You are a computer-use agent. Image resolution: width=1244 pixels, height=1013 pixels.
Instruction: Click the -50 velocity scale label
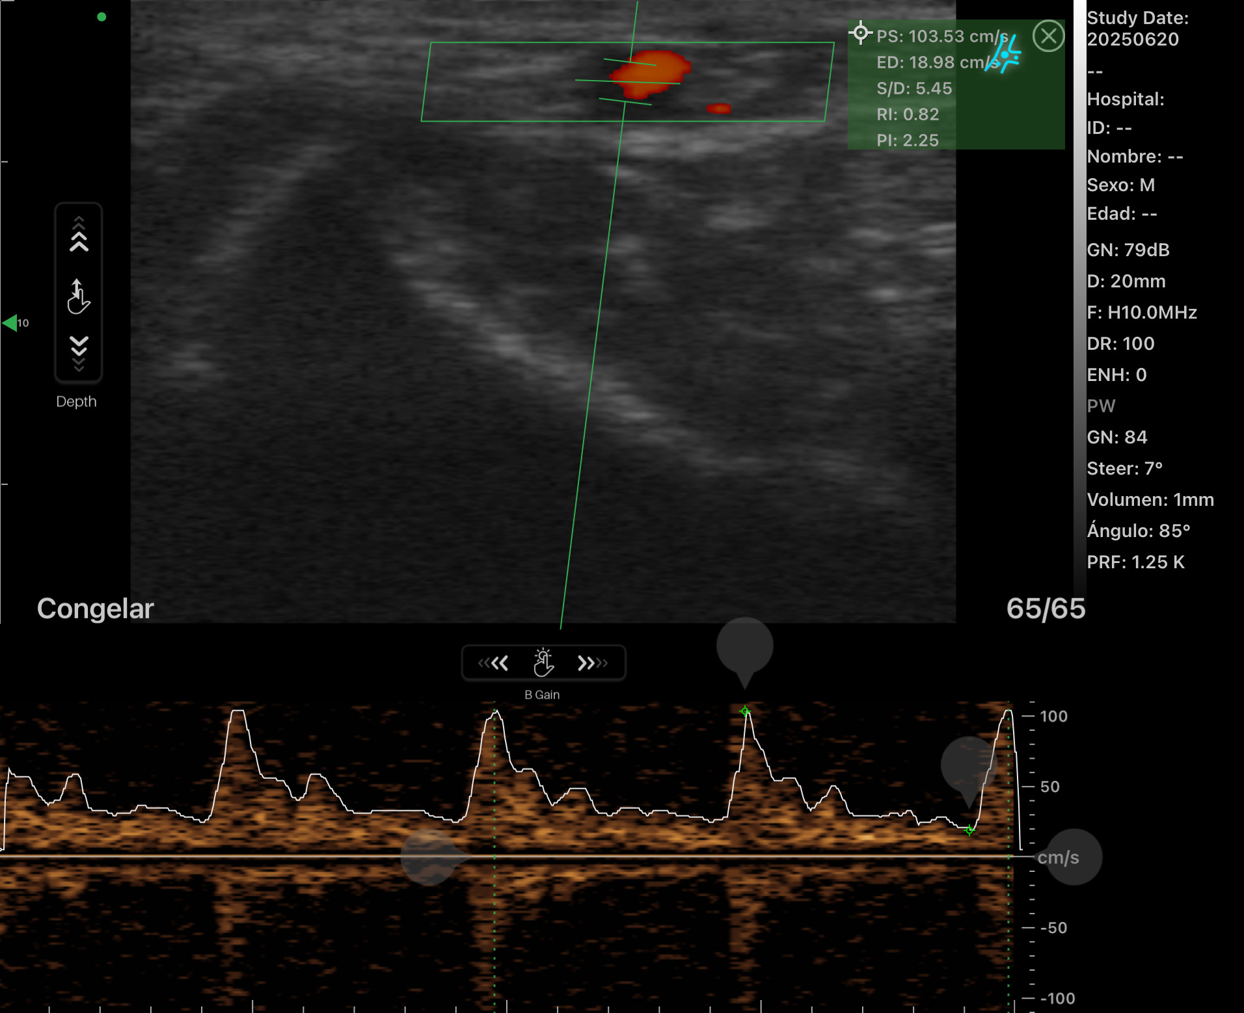point(1053,928)
